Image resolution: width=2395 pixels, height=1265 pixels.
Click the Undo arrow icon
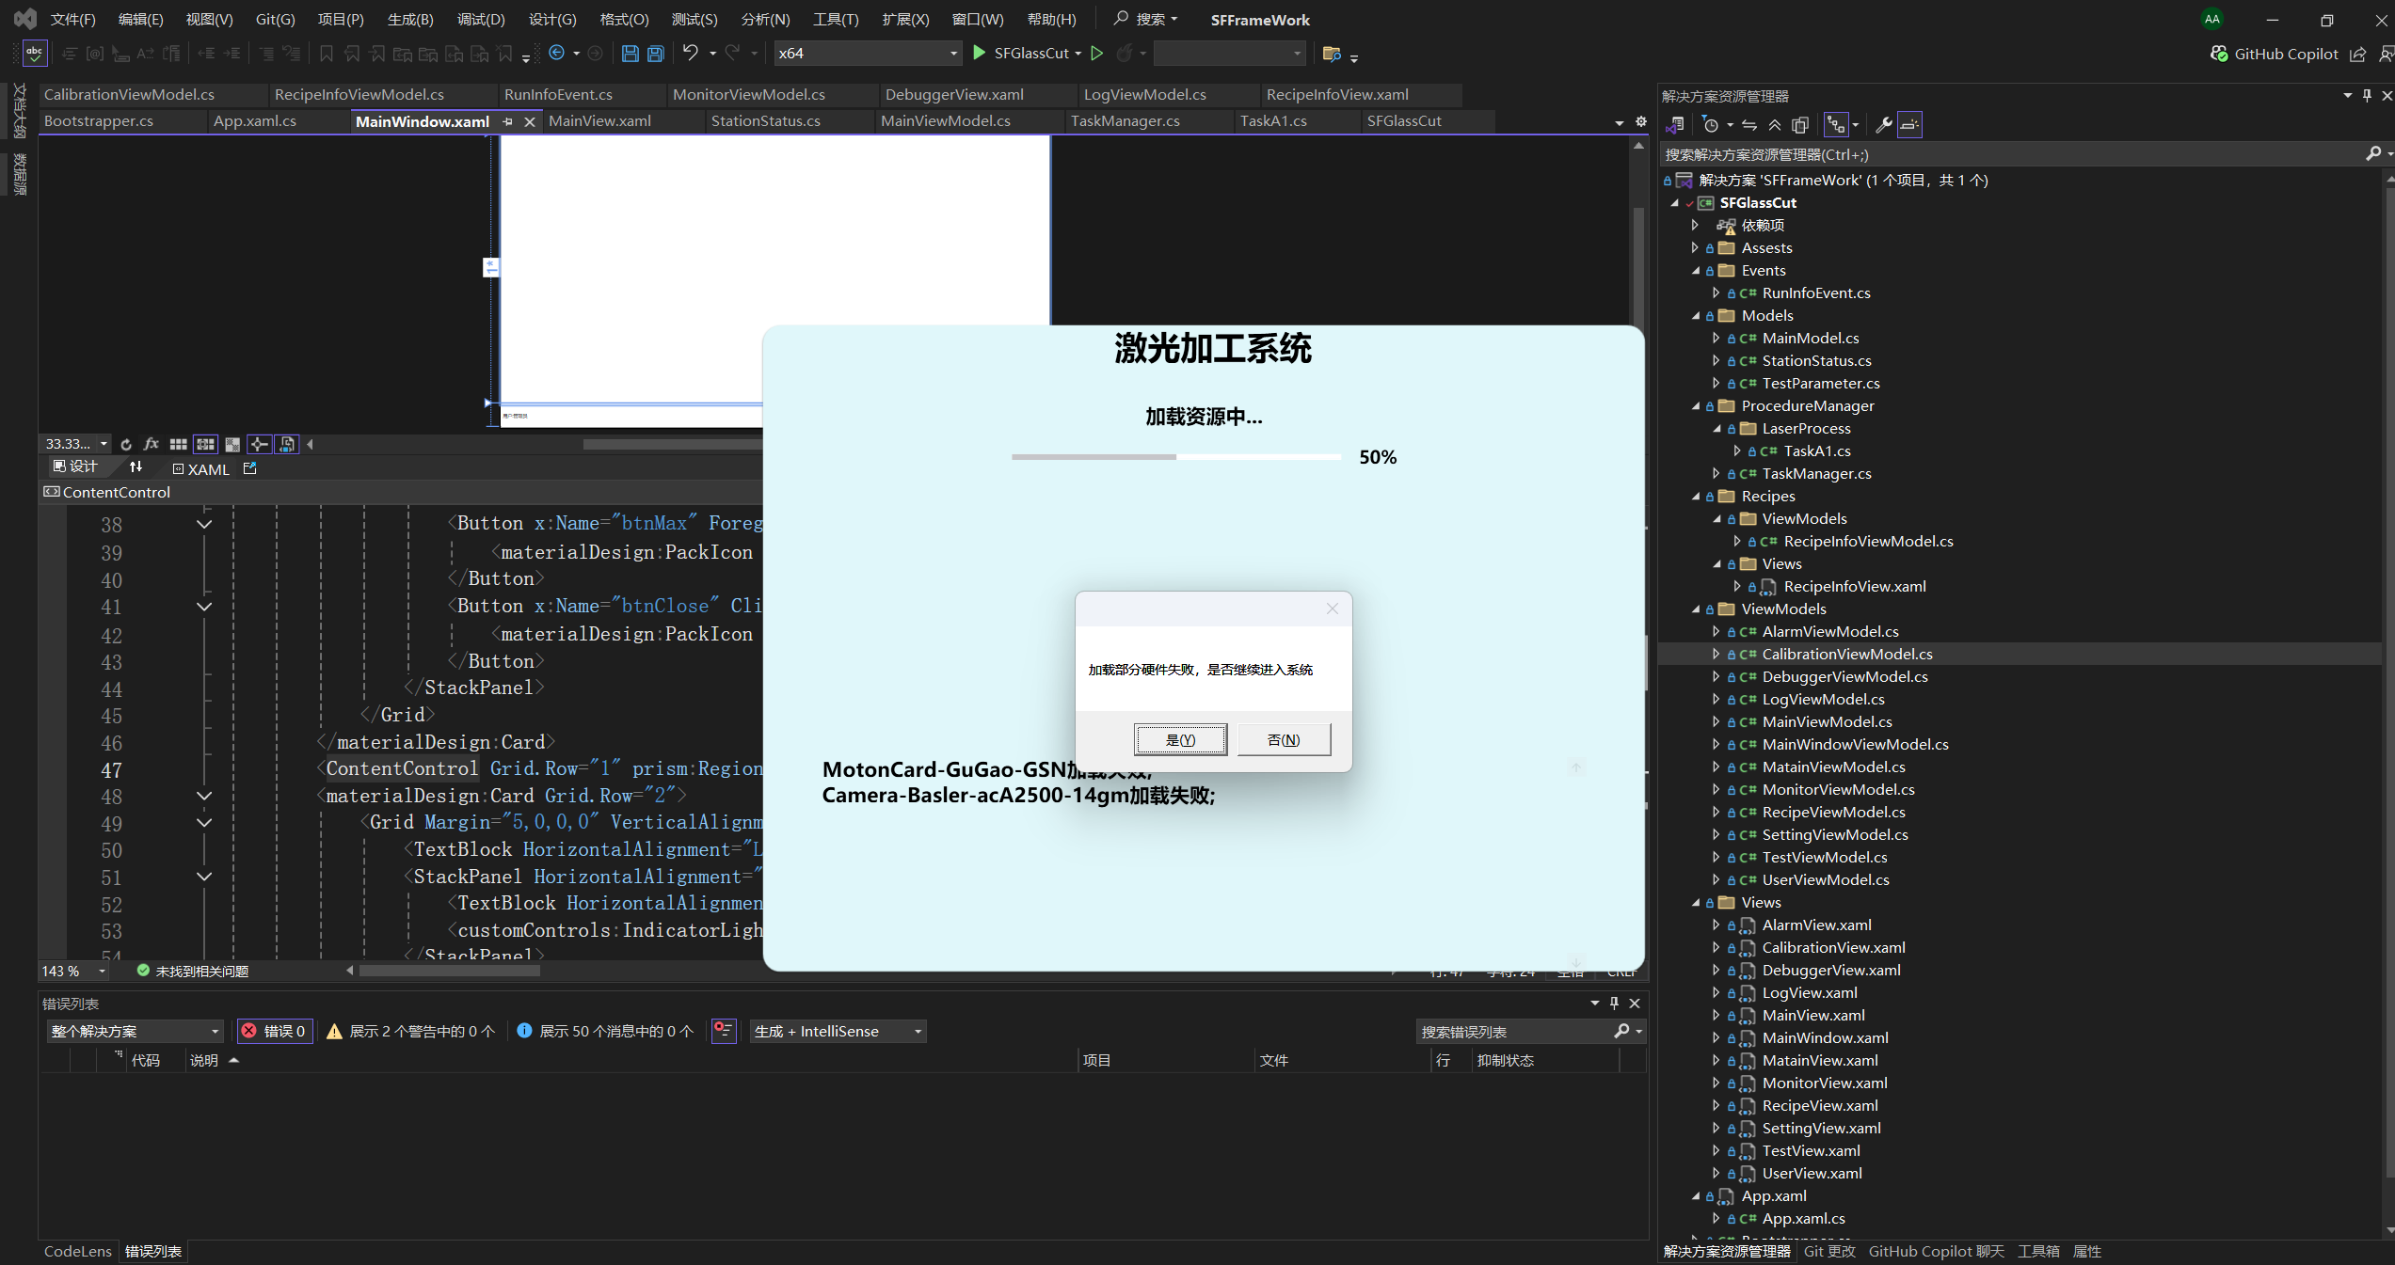pyautogui.click(x=691, y=53)
